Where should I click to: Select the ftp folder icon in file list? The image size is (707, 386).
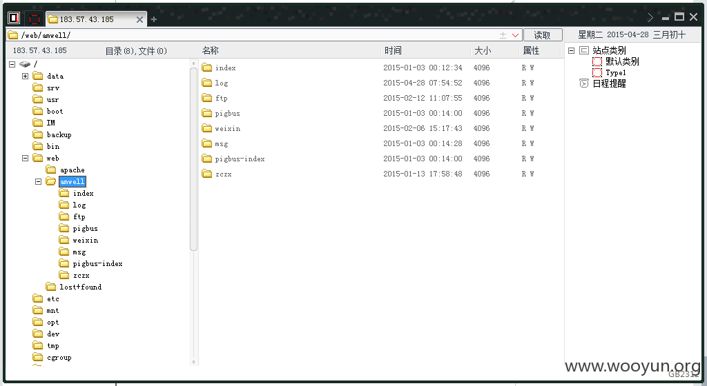click(x=207, y=98)
